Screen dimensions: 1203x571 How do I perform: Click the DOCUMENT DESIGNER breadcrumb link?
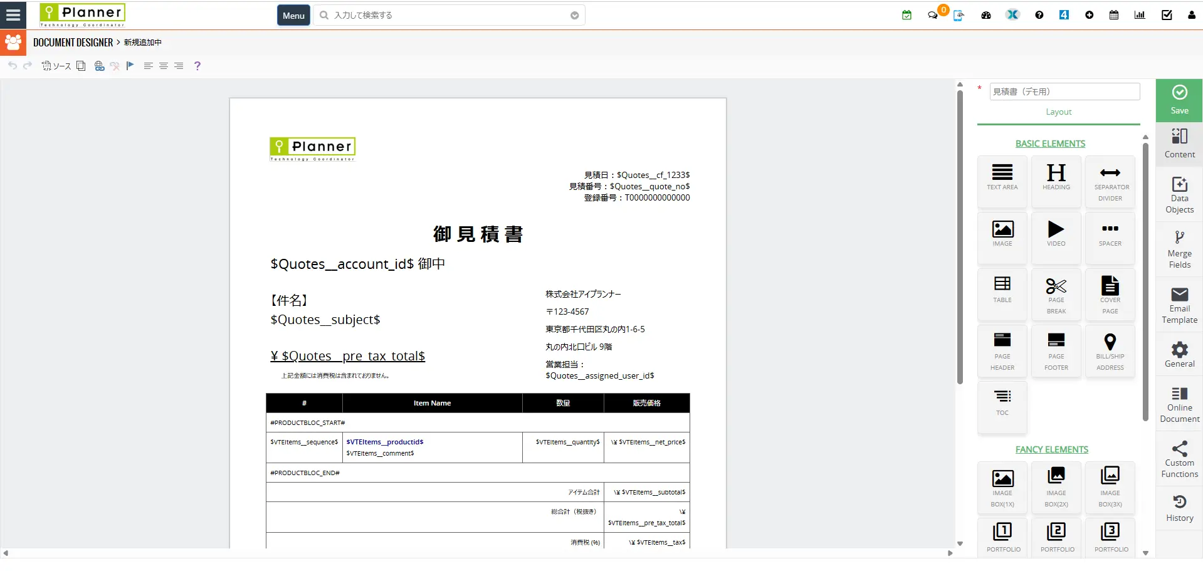coord(73,43)
